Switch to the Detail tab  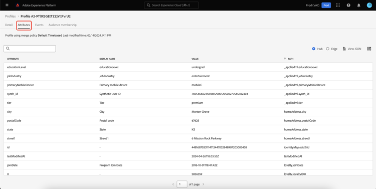[x=9, y=25]
